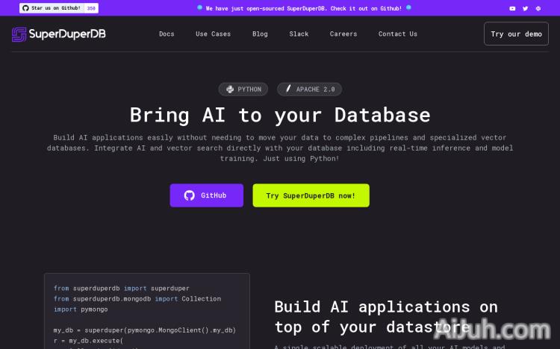Click the Slack icon in top banner
Viewport: 560px width, 349px height.
pyautogui.click(x=538, y=8)
